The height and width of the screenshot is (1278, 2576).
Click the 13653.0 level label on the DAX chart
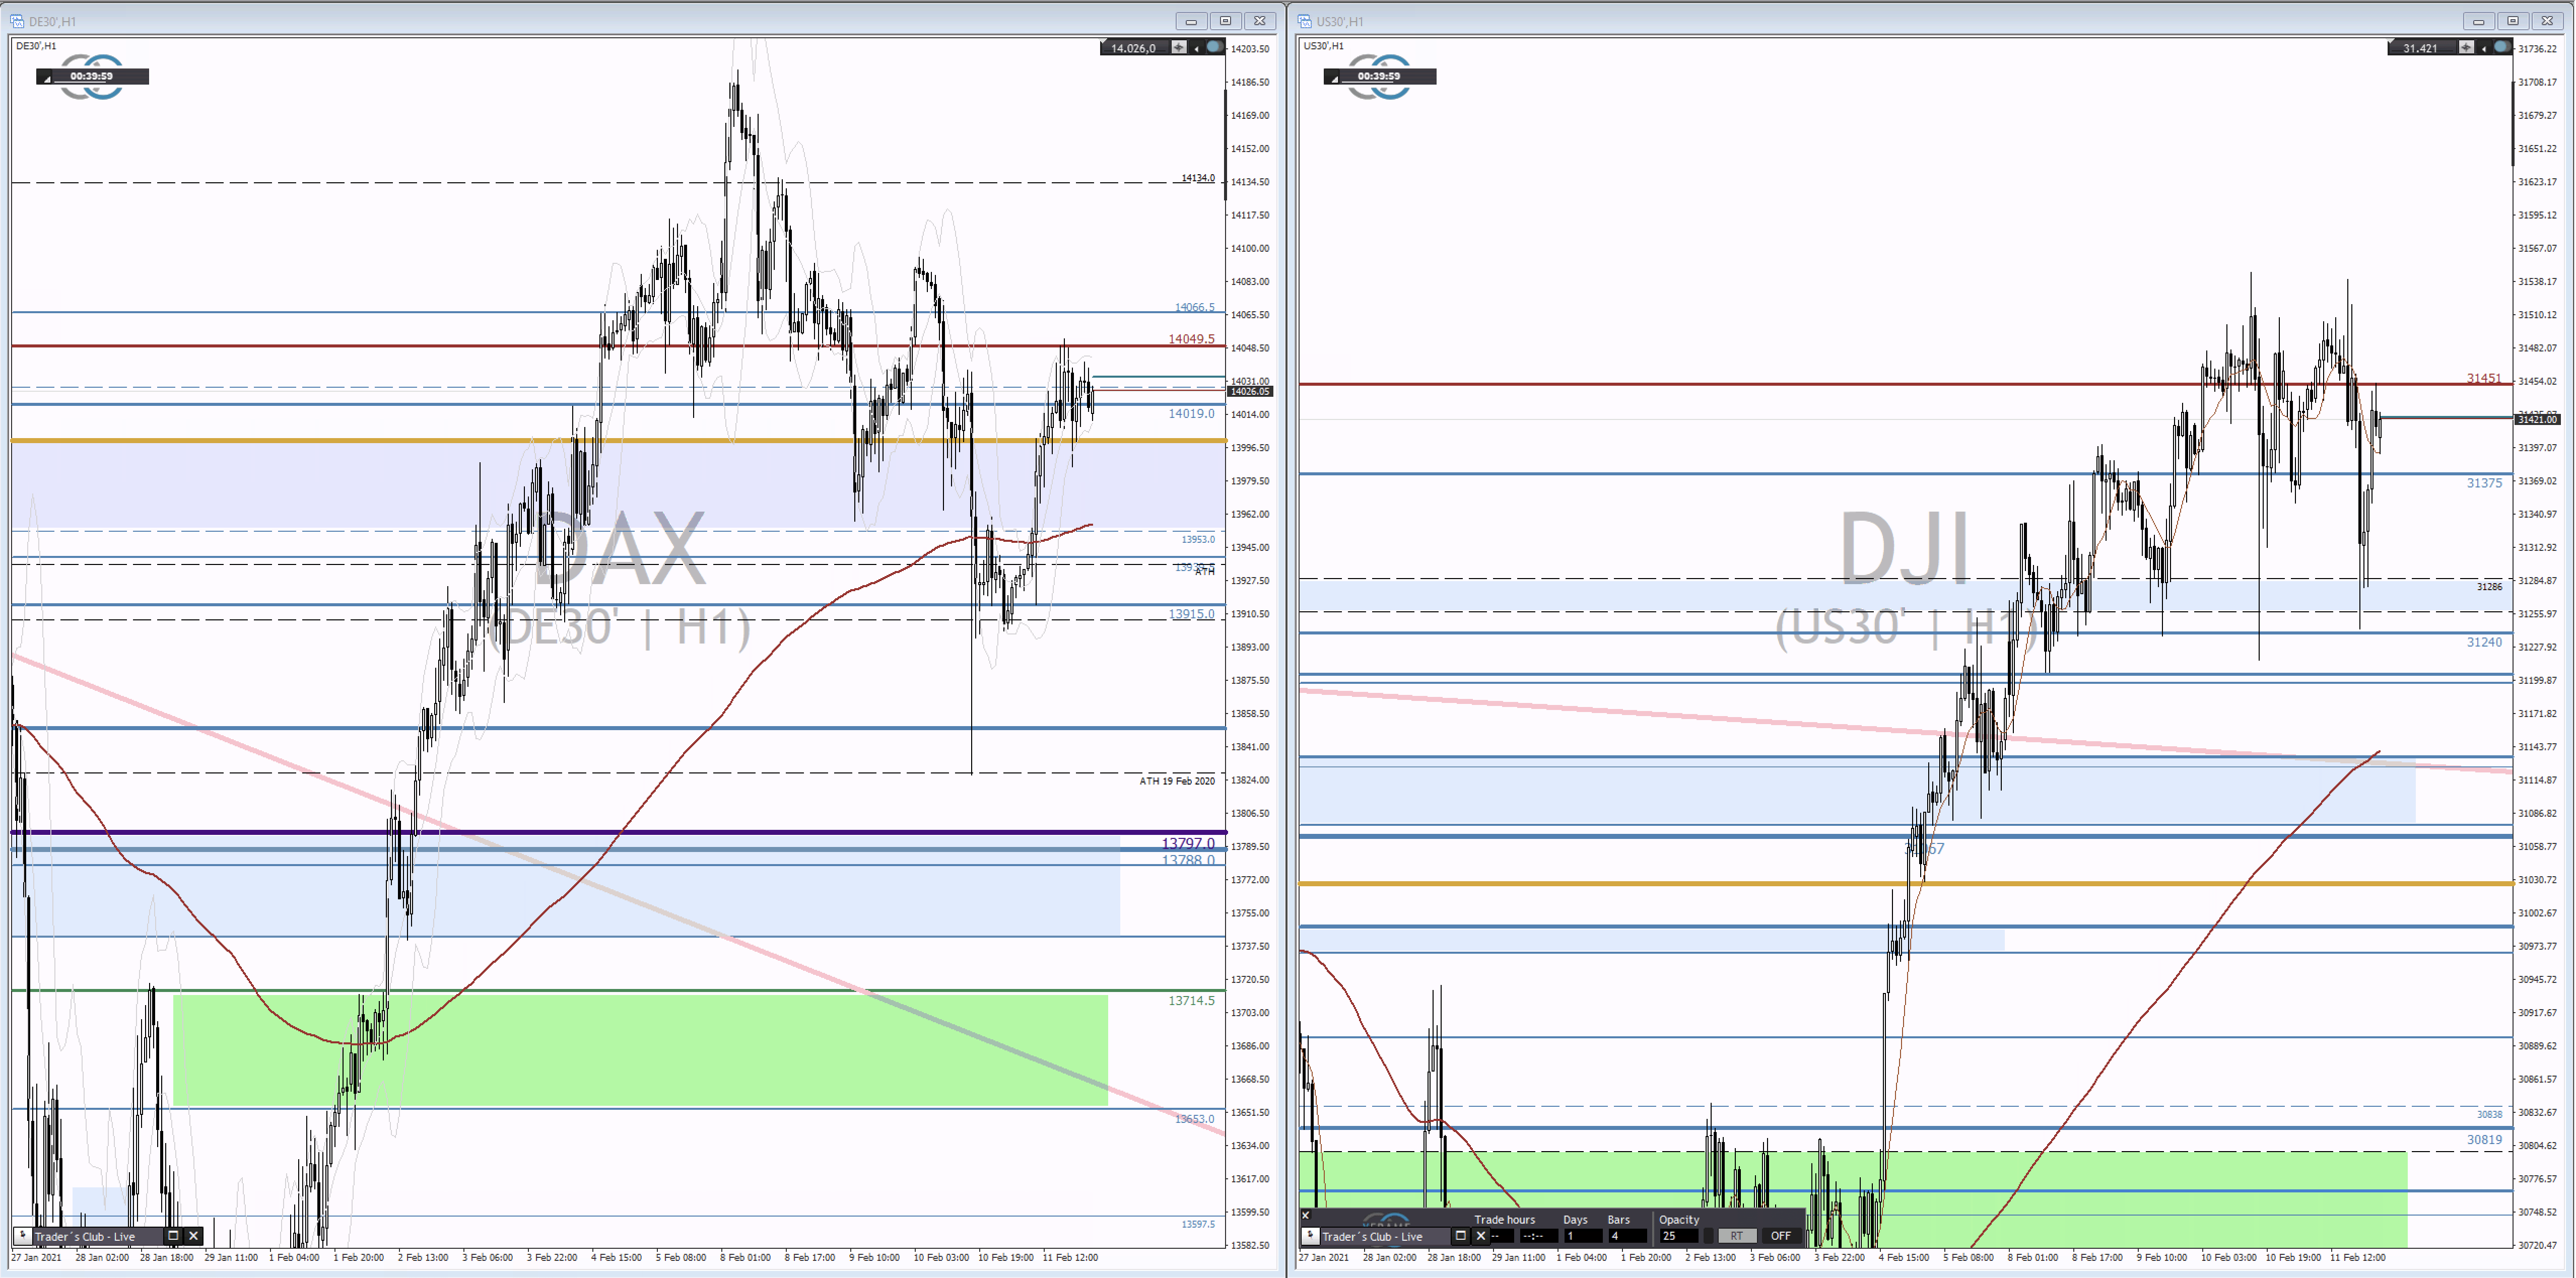[x=1195, y=1119]
